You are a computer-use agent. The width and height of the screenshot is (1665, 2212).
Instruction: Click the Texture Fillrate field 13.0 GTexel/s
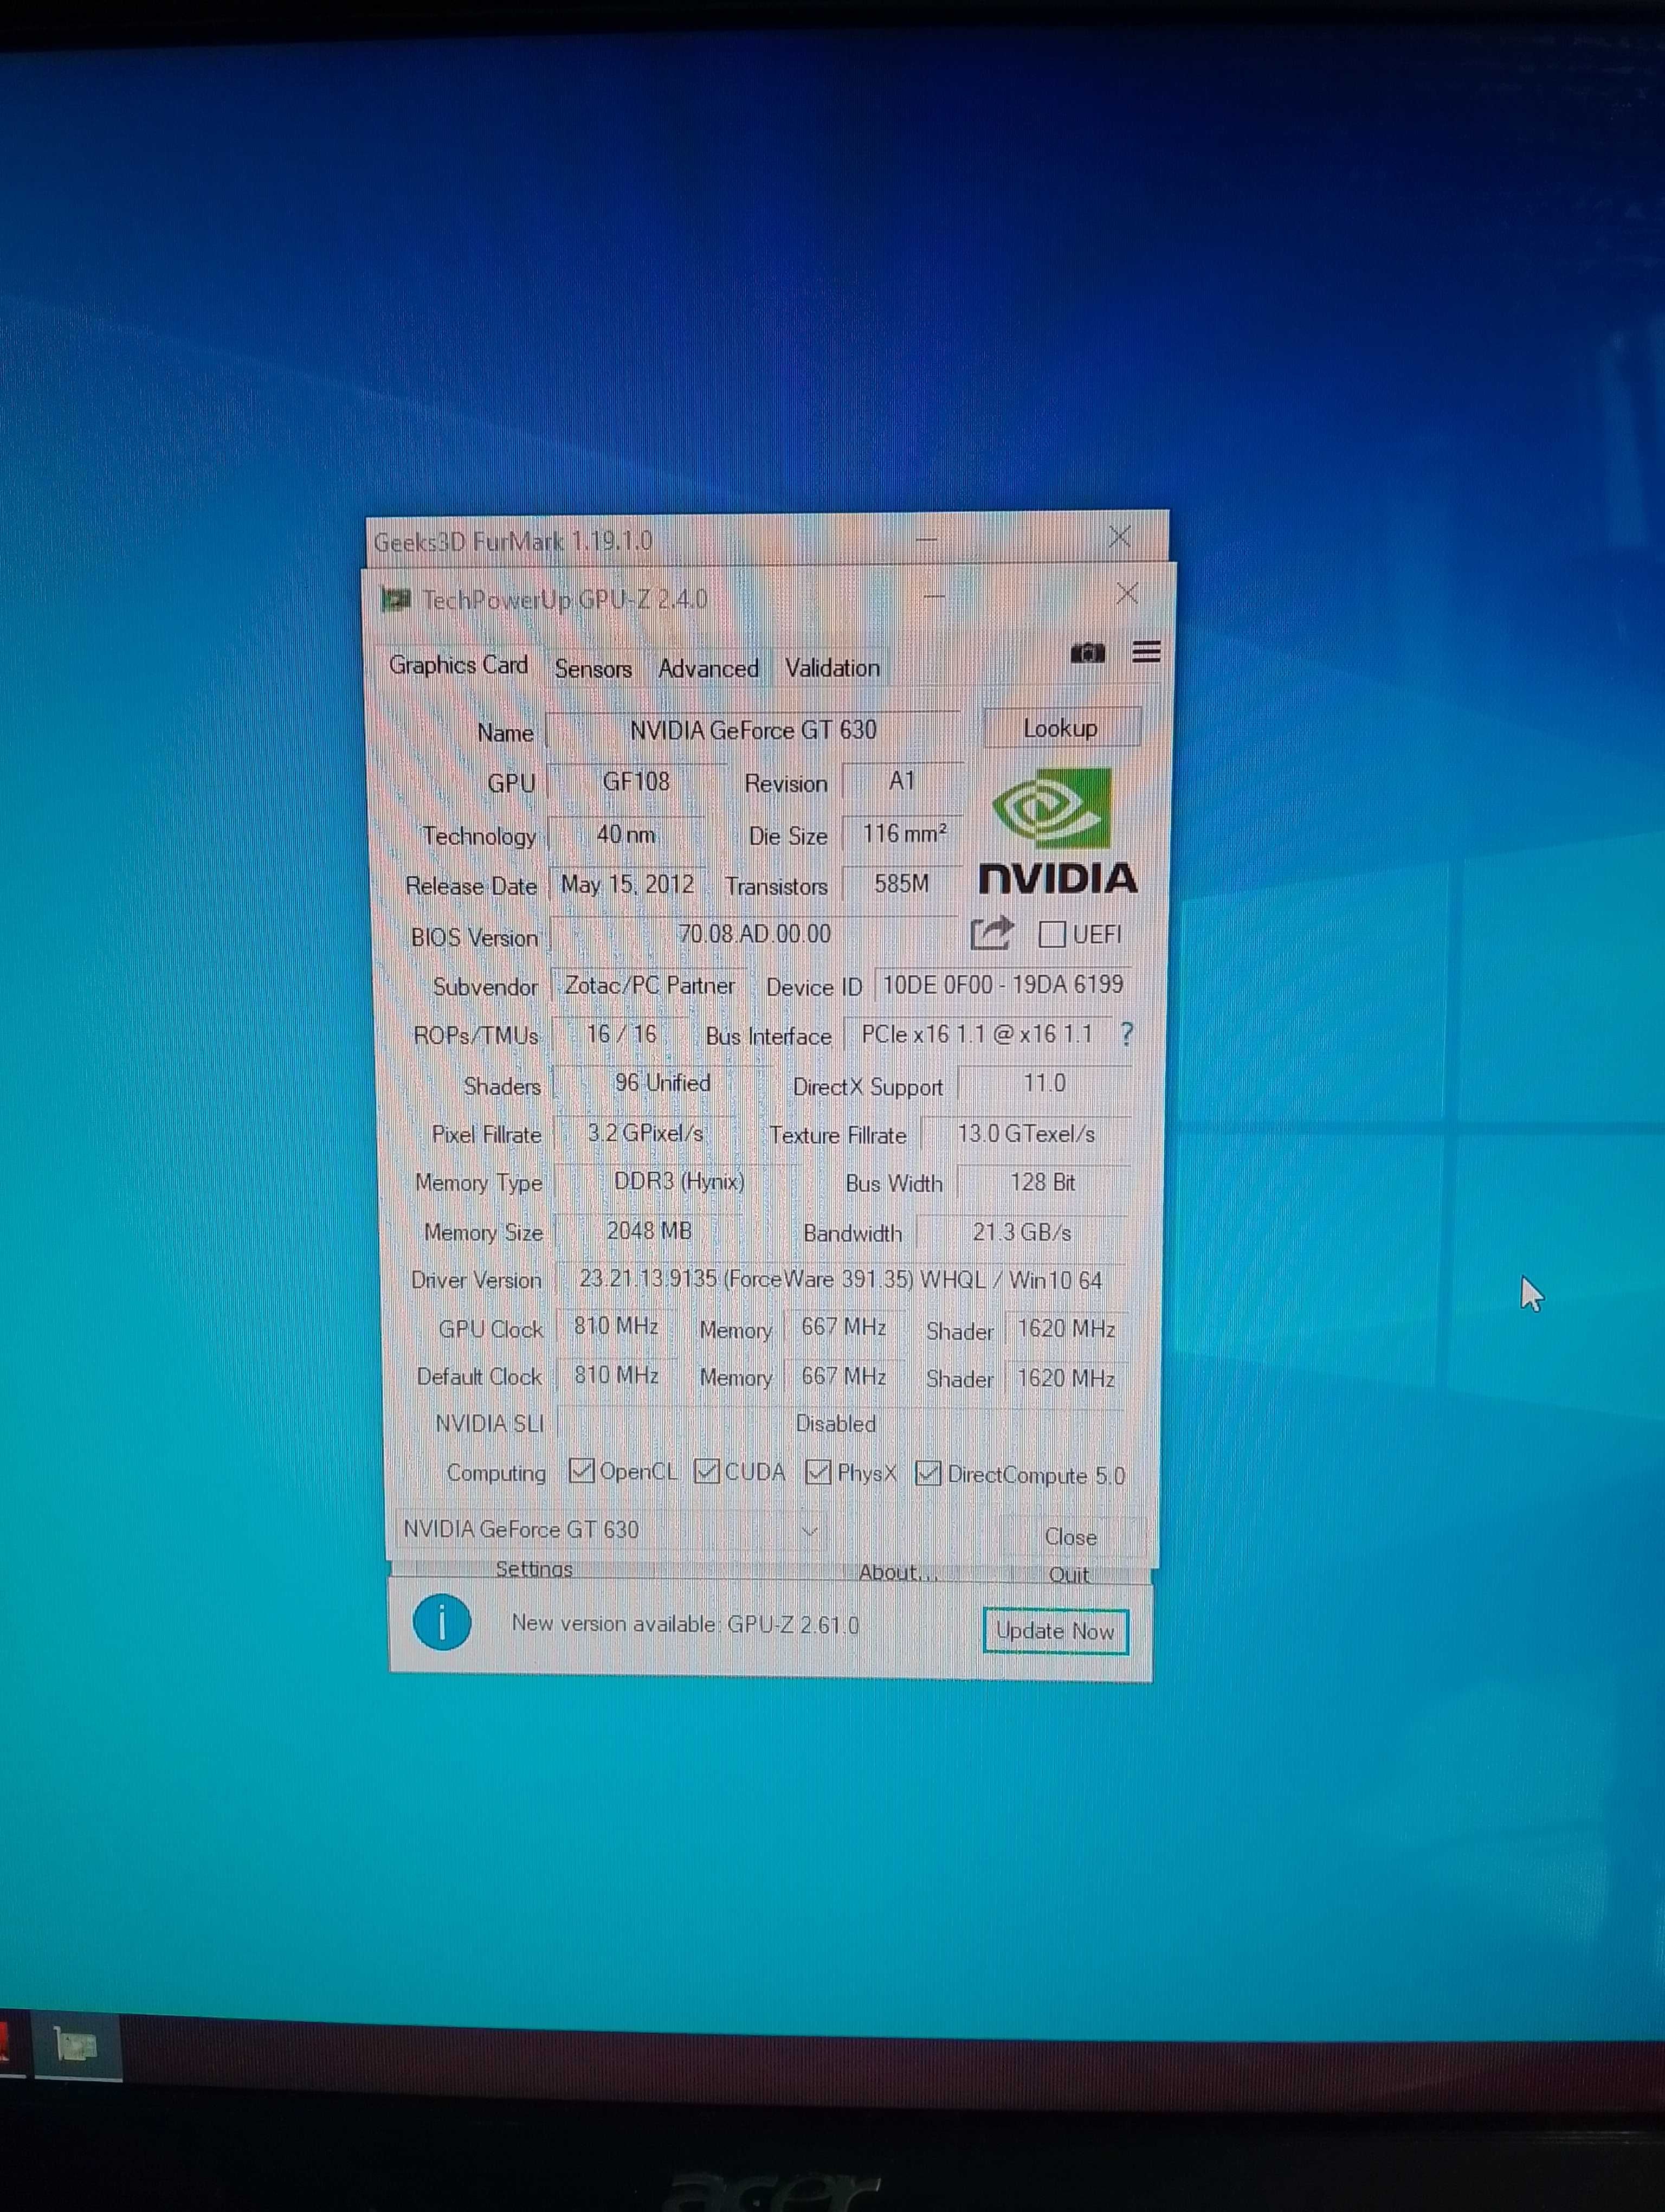pyautogui.click(x=1025, y=1134)
